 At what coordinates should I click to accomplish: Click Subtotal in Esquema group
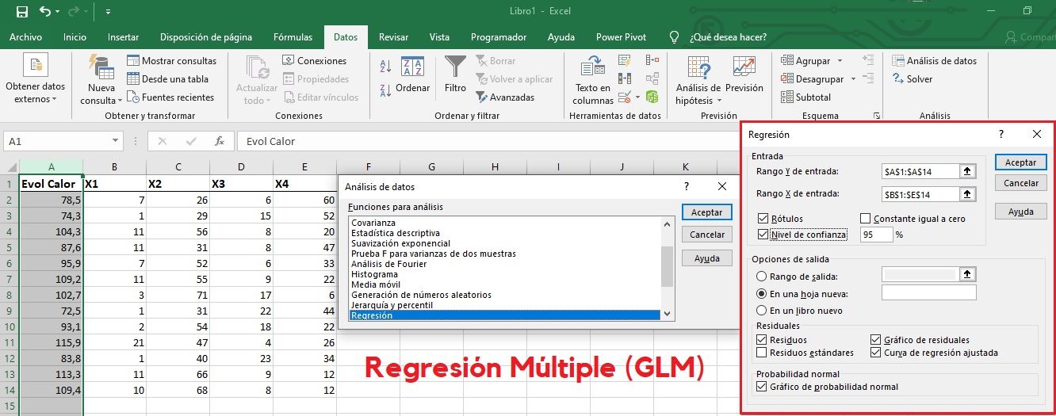click(x=806, y=97)
